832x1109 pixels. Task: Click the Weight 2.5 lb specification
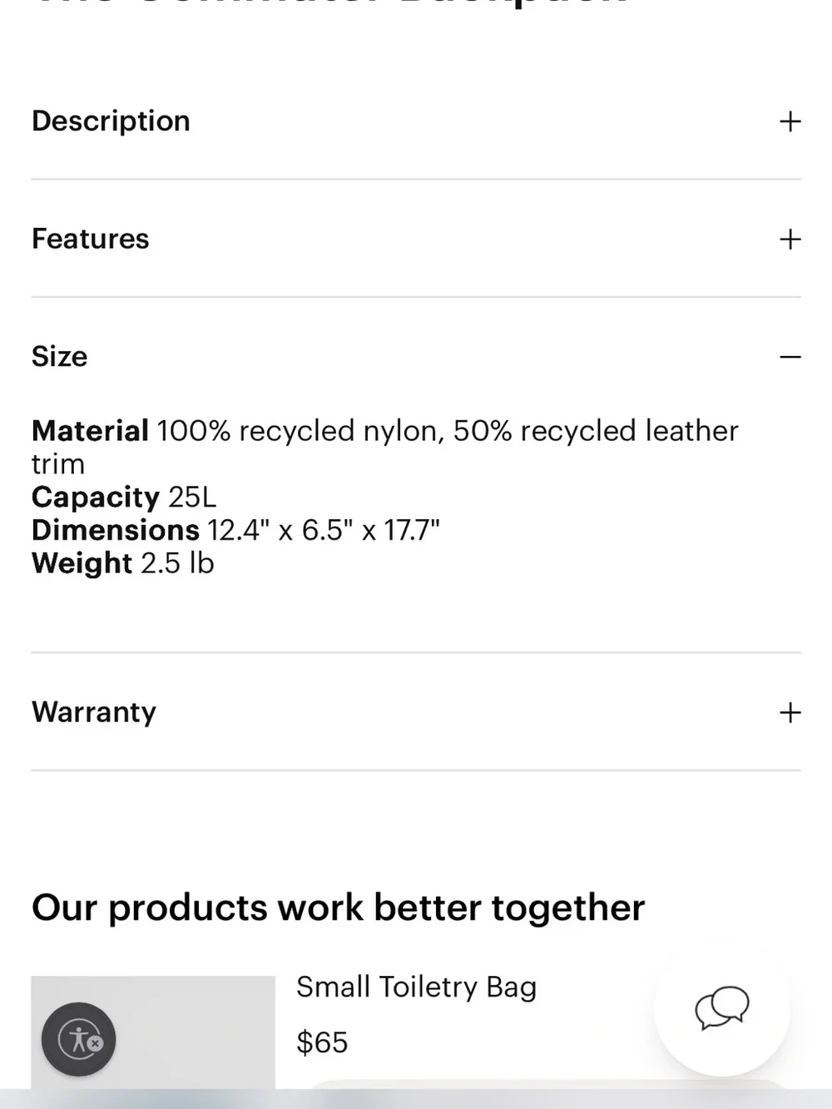coord(122,564)
